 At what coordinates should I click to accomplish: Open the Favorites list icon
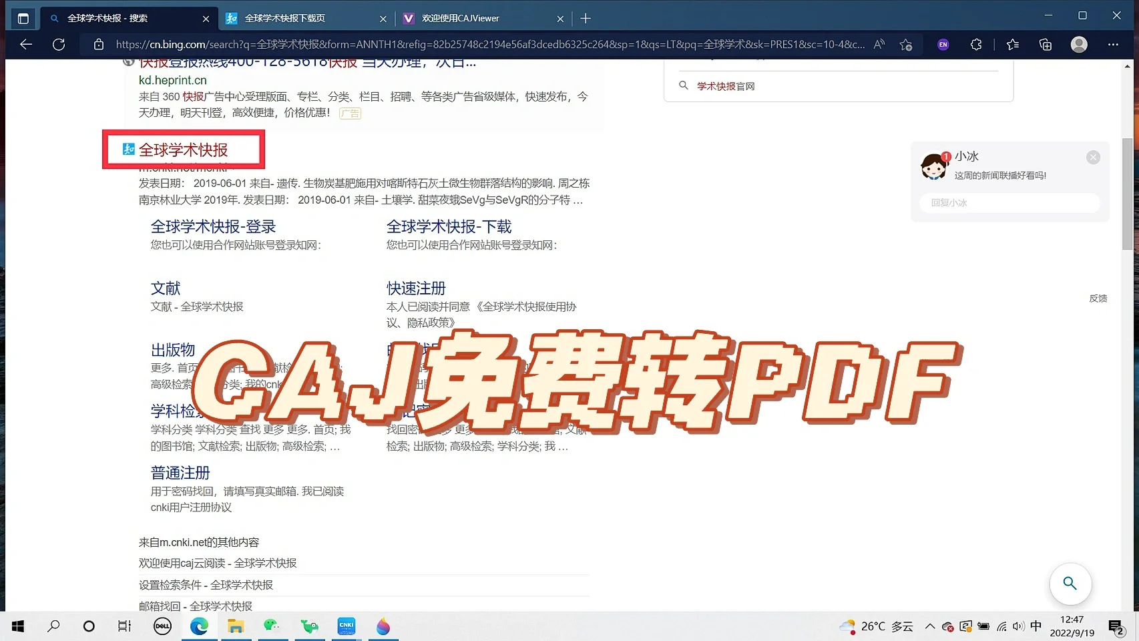1013,45
